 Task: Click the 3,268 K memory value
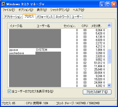[100, 53]
